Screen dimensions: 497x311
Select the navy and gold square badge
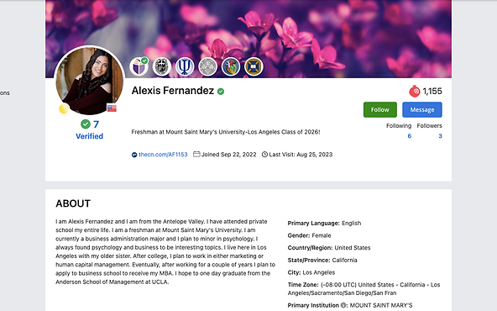pyautogui.click(x=254, y=66)
